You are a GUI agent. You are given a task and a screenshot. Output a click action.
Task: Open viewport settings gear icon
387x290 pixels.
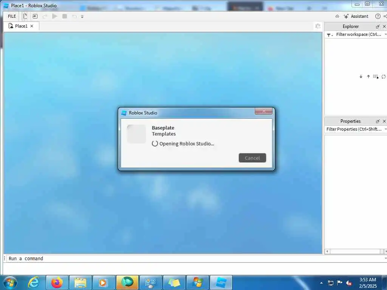(318, 26)
